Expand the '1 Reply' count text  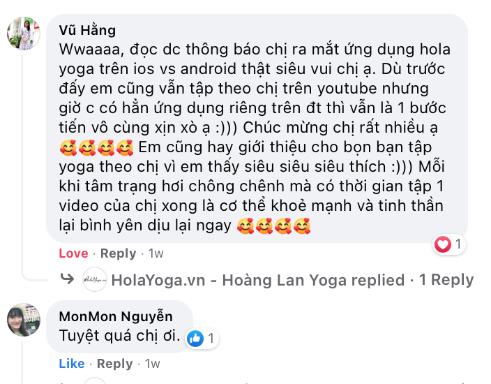coord(446,279)
